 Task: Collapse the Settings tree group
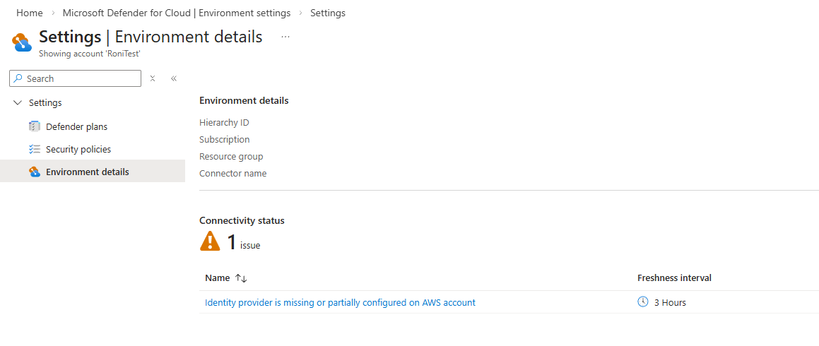click(18, 102)
